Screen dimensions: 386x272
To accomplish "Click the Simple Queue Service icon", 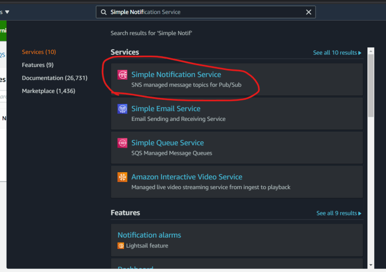I will 122,143.
